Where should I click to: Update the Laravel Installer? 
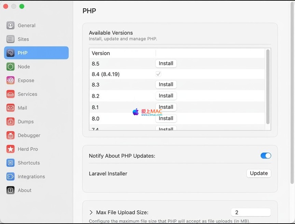click(258, 173)
